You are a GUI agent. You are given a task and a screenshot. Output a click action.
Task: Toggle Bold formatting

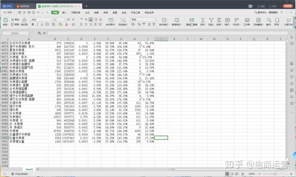(x=33, y=24)
